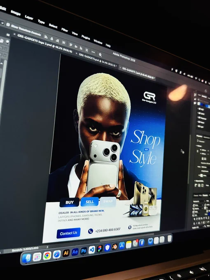Click the Align bottom edges icon
Viewport: 210px width, 280px height.
tap(81, 48)
